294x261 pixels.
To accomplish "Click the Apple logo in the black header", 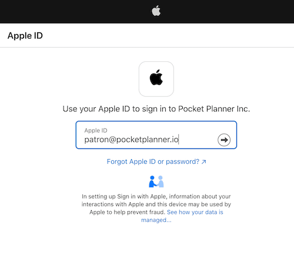I will coord(156,11).
